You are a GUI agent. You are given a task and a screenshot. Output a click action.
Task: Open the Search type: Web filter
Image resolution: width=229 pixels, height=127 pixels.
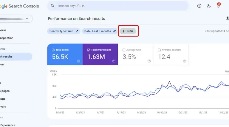click(x=61, y=31)
